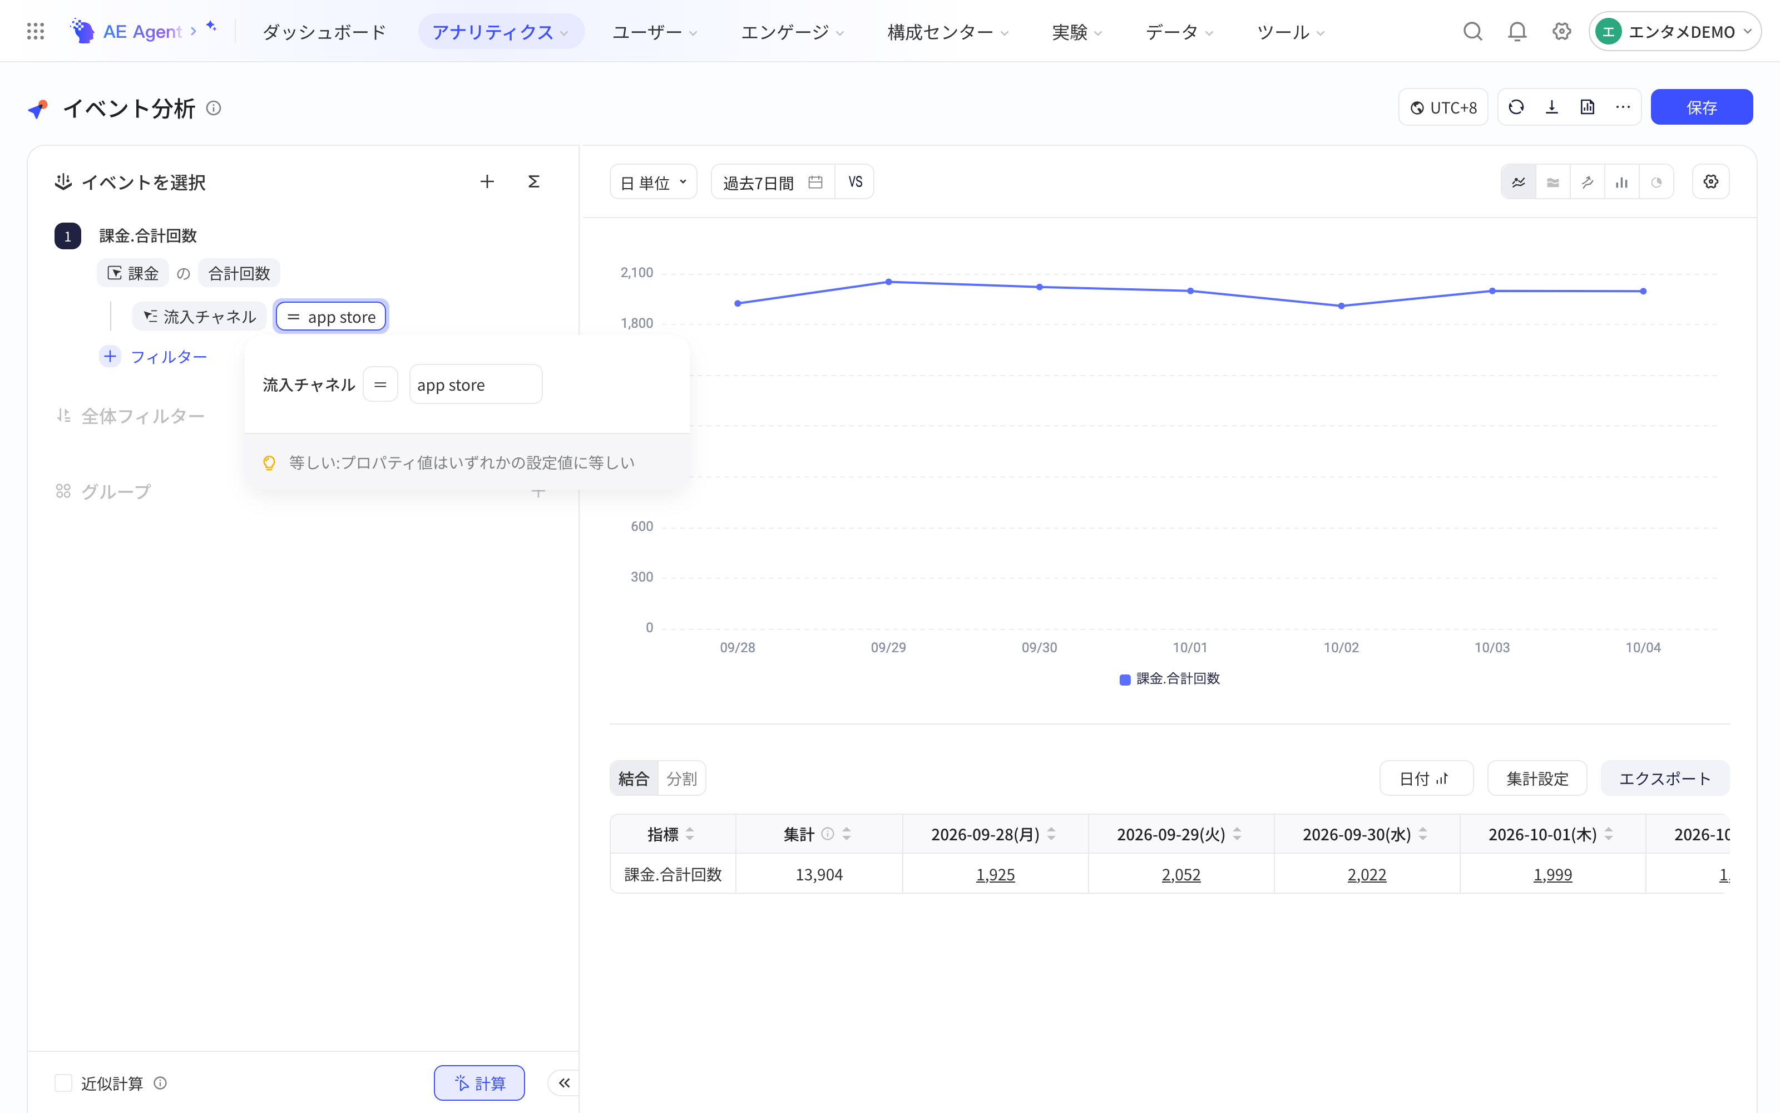Click the sigma formula icon
Image resolution: width=1780 pixels, height=1113 pixels.
534,182
